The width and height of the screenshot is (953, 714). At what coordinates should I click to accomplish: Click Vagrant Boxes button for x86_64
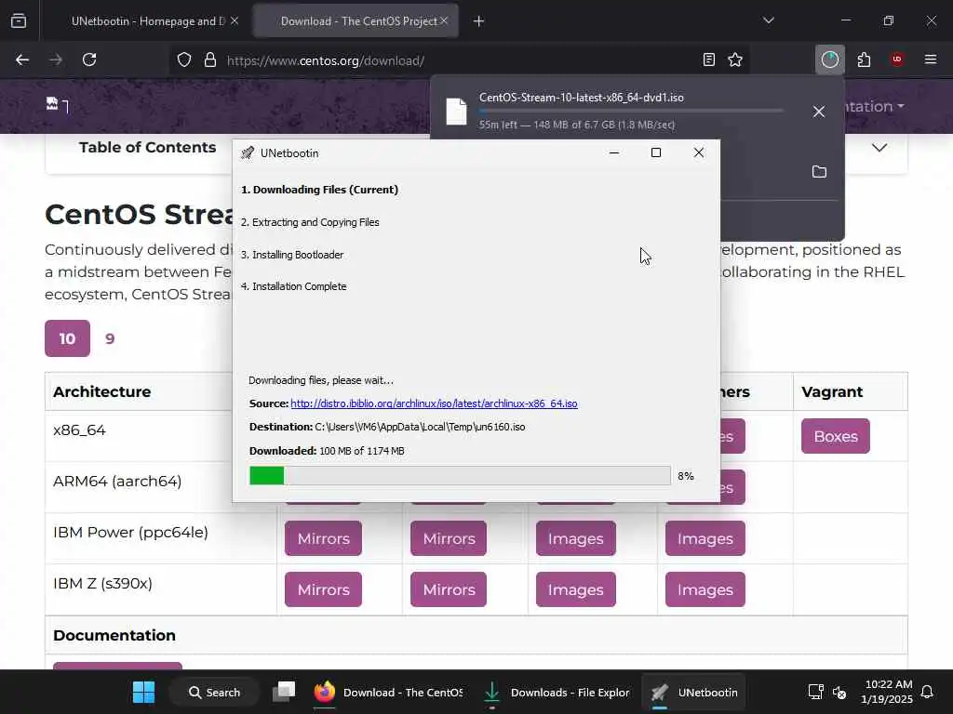pos(835,436)
